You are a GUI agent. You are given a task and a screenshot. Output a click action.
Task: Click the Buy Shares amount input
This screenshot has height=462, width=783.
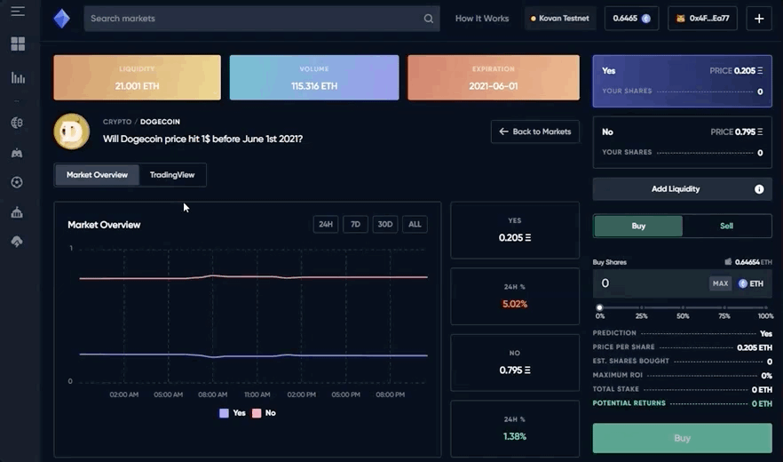(x=649, y=283)
